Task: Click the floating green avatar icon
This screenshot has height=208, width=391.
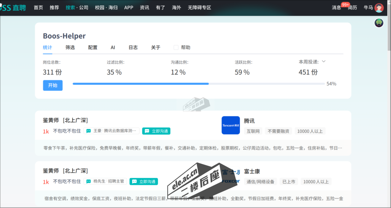Action: coord(379,23)
